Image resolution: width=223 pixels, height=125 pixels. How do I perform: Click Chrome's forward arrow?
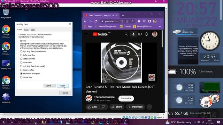coord(91,21)
